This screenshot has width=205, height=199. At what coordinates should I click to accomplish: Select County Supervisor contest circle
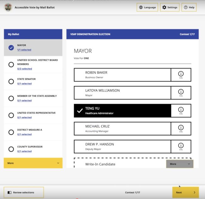(11, 149)
